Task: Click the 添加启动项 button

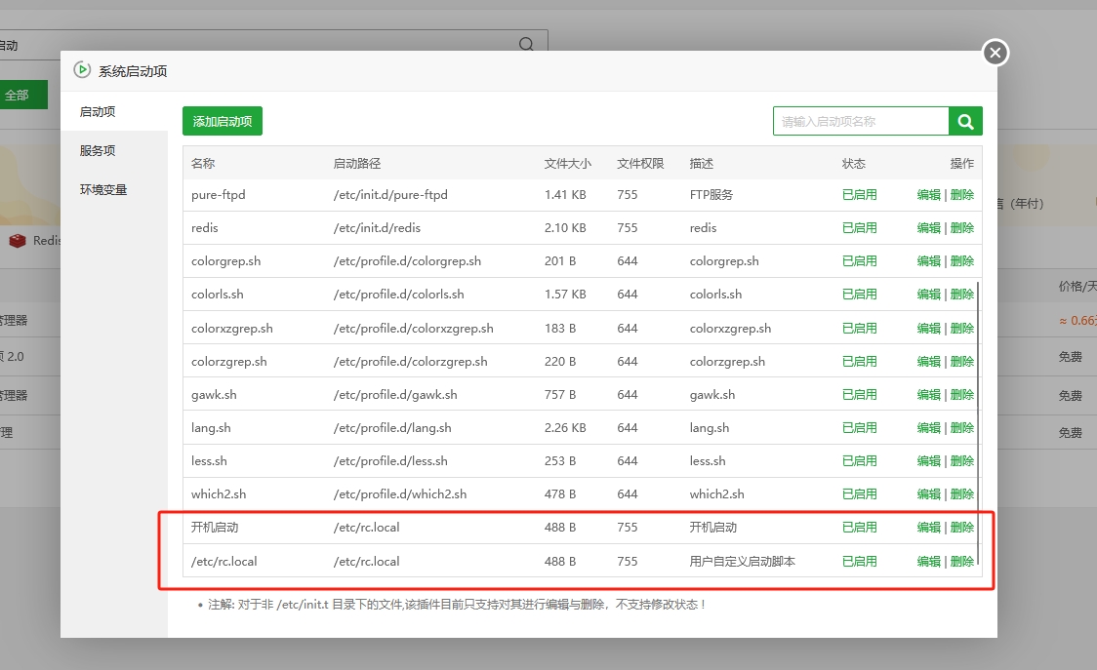Action: [x=223, y=122]
